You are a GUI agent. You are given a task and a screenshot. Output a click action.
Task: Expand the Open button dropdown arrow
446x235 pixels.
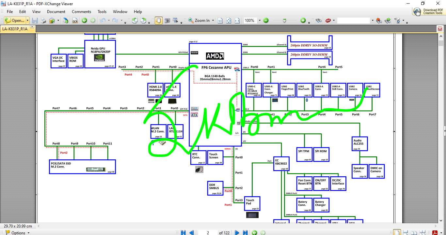pos(27,21)
